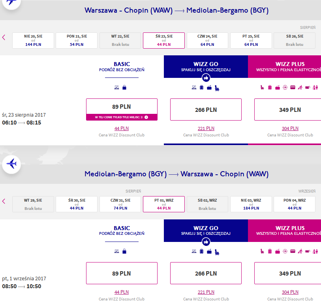Click the return WIZZ GO fare column header

206,230
